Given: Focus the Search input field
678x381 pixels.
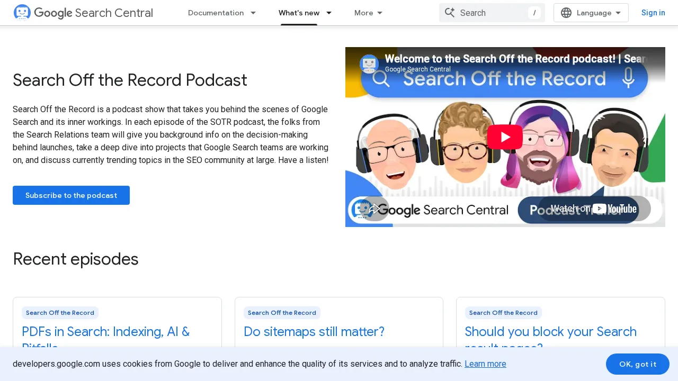Looking at the screenshot, I should [x=492, y=13].
